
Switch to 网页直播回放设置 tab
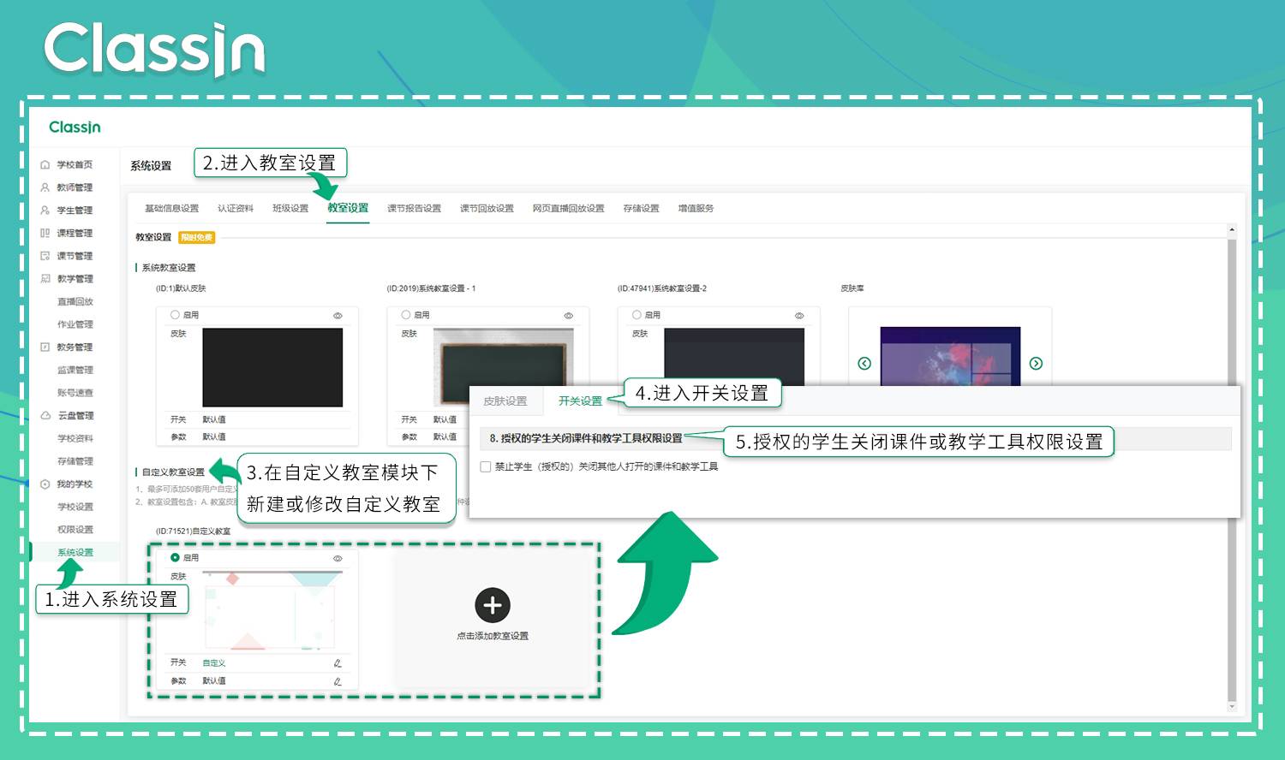(x=569, y=209)
